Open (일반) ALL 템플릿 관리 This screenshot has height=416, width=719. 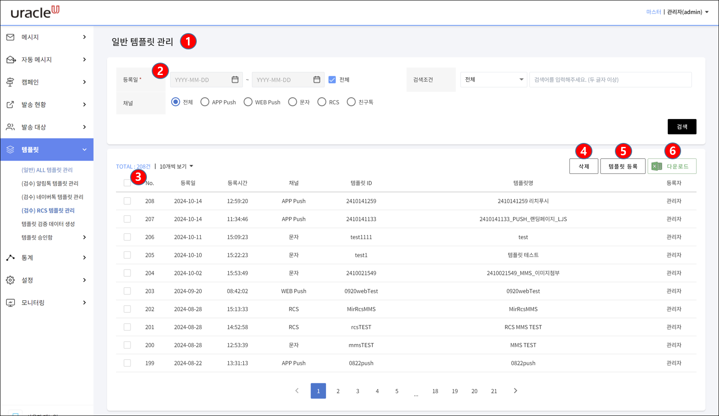(47, 170)
